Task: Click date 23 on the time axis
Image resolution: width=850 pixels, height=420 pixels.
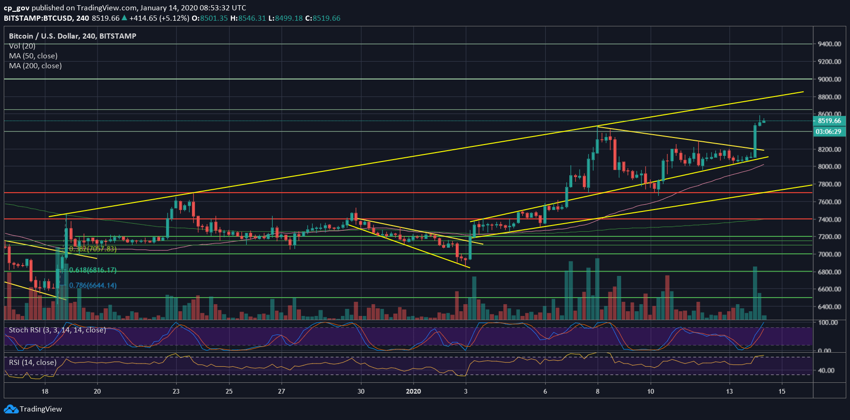Action: (176, 391)
